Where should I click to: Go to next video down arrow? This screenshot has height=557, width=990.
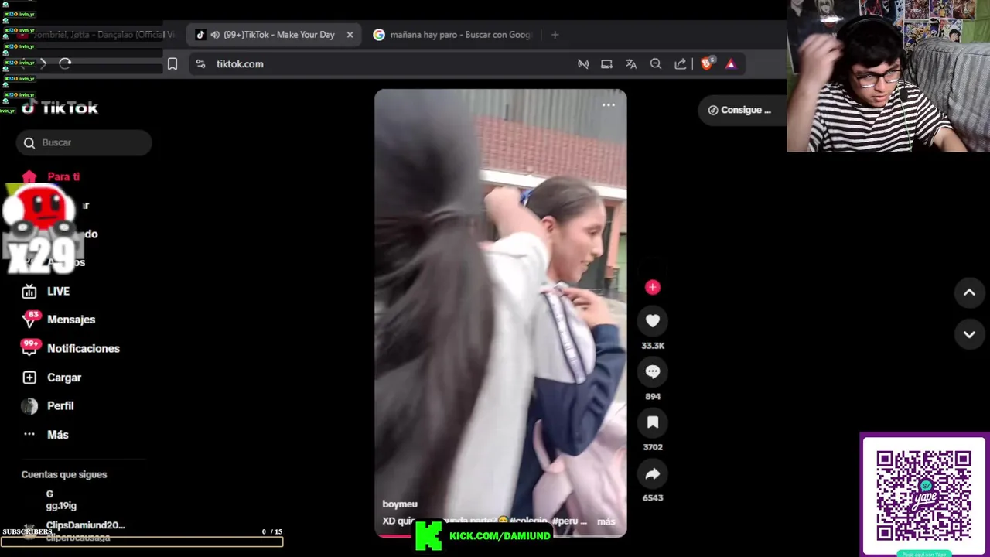(x=969, y=334)
